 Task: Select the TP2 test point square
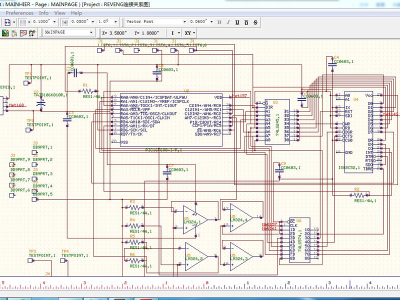(28, 130)
